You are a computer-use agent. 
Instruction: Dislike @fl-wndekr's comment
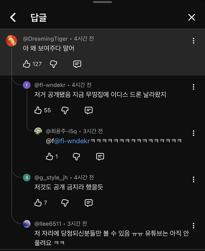[65, 110]
